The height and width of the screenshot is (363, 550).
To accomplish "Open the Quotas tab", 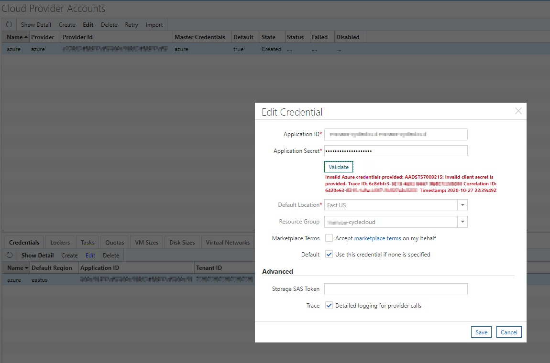I will 115,243.
